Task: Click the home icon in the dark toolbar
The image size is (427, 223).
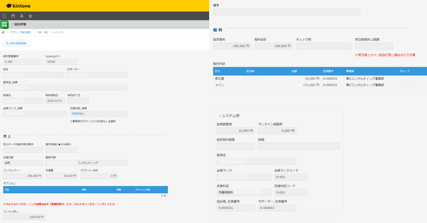Action: point(13,16)
